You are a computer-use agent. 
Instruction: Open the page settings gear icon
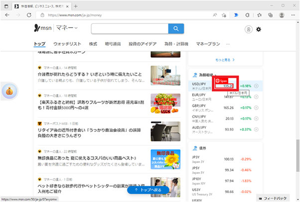click(x=259, y=29)
